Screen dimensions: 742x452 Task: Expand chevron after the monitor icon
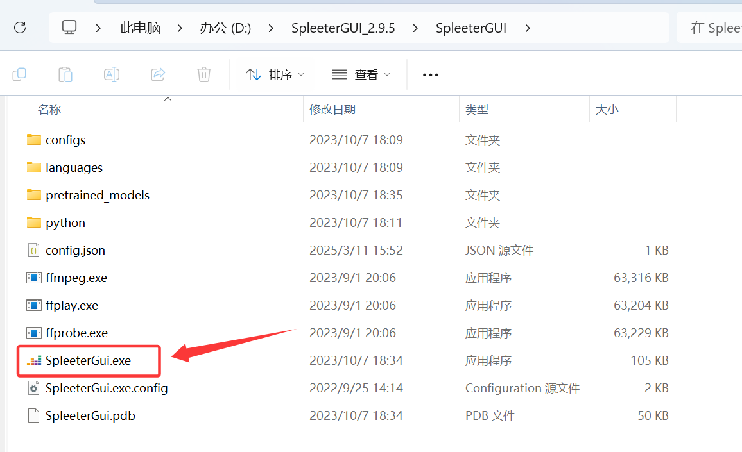[x=98, y=28]
